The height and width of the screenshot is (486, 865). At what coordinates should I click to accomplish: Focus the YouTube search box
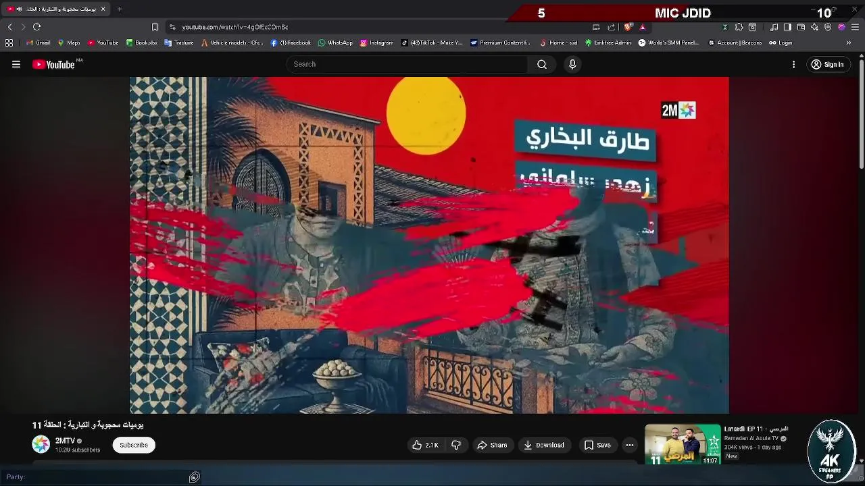[407, 64]
